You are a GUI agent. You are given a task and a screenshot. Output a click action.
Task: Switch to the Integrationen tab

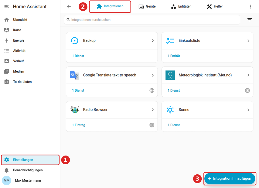point(110,6)
